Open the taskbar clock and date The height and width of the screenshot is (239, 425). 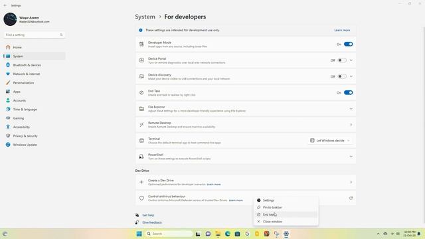pos(409,234)
